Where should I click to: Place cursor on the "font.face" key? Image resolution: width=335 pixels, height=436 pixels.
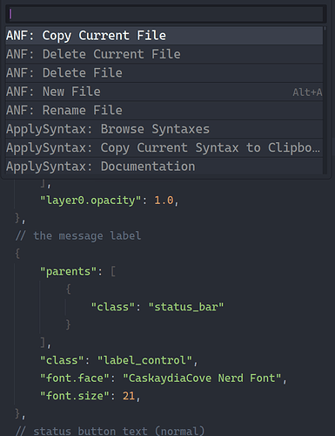[x=75, y=378]
